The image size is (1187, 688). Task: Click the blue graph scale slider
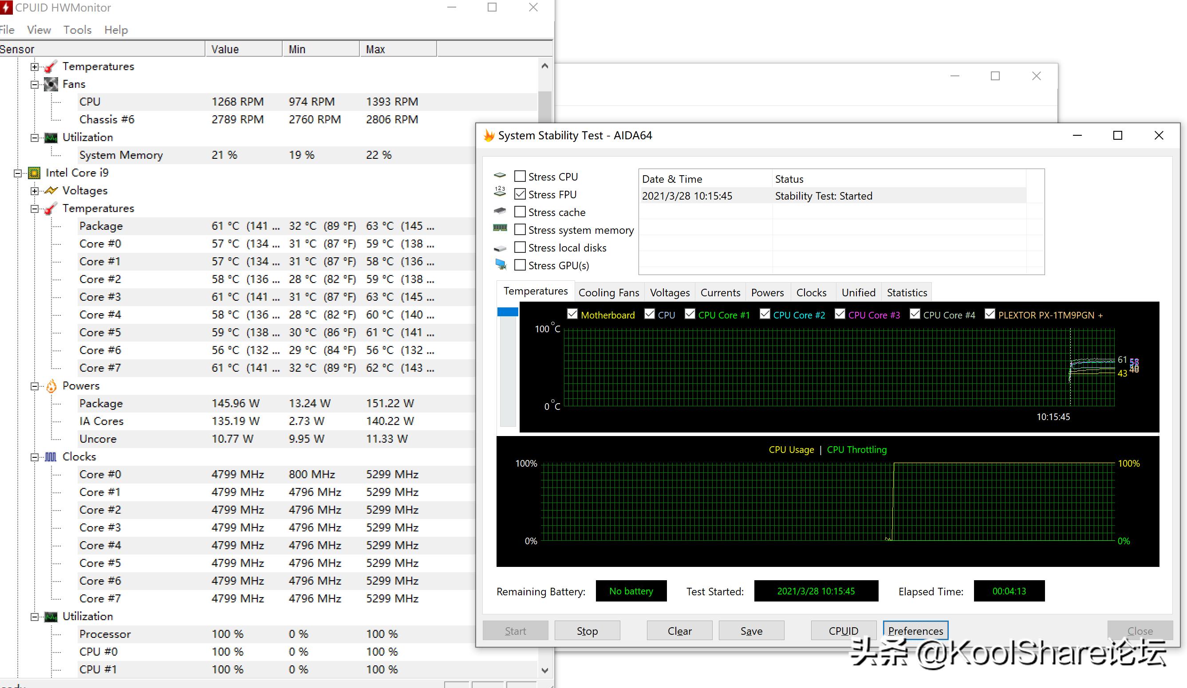coord(507,312)
